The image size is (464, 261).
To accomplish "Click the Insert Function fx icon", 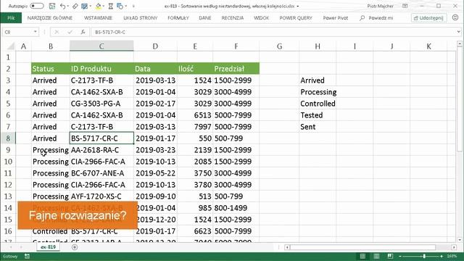I will pyautogui.click(x=83, y=32).
